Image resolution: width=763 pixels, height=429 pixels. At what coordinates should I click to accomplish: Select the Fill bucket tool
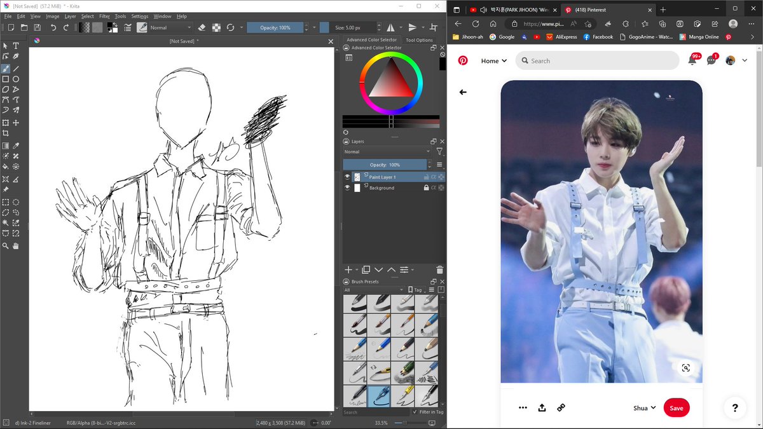(6, 167)
